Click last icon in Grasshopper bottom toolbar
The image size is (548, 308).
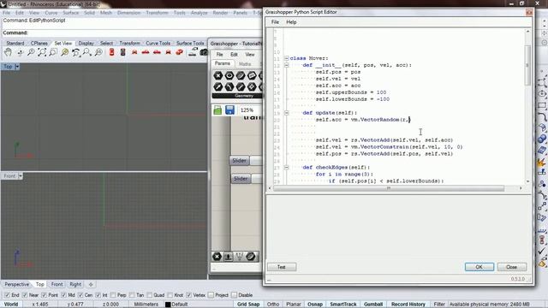coord(251,257)
